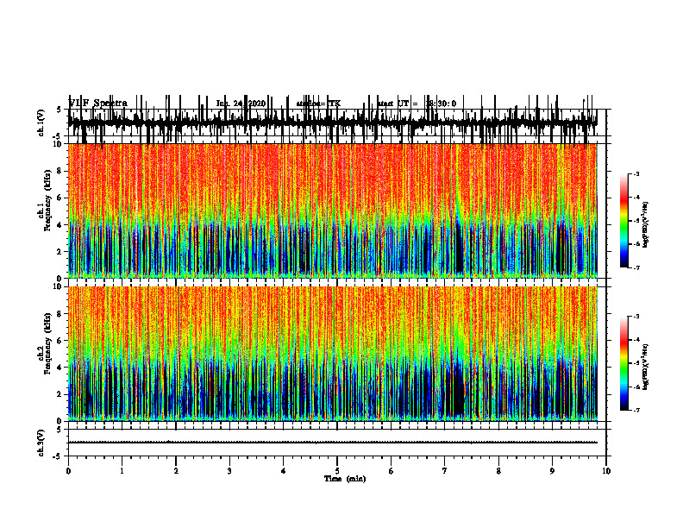Click the '5' volt tick of ch.1 waveform
The width and height of the screenshot is (683, 528).
(59, 110)
